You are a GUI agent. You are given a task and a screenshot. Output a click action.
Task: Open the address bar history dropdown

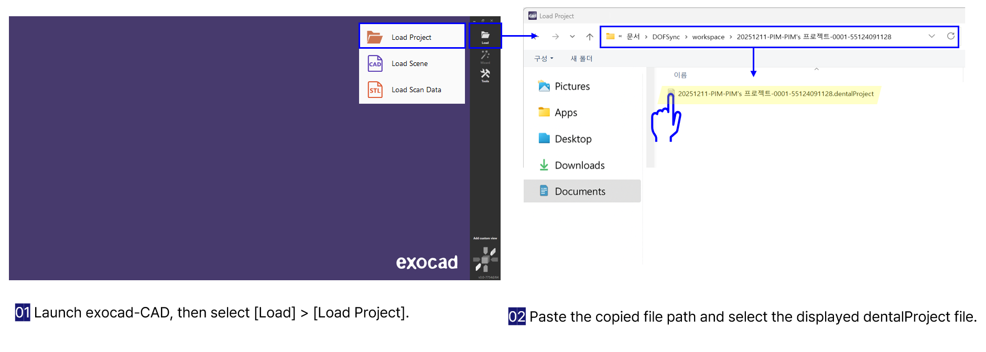(x=931, y=36)
